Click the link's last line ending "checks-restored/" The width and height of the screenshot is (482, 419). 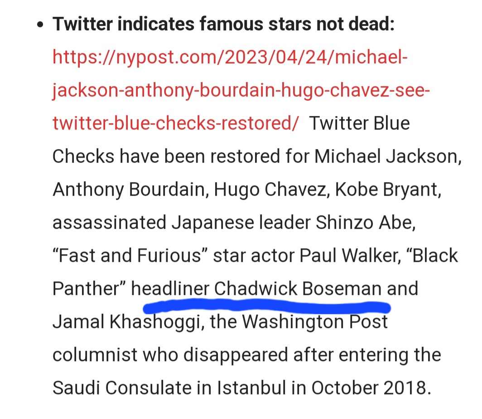coord(176,123)
